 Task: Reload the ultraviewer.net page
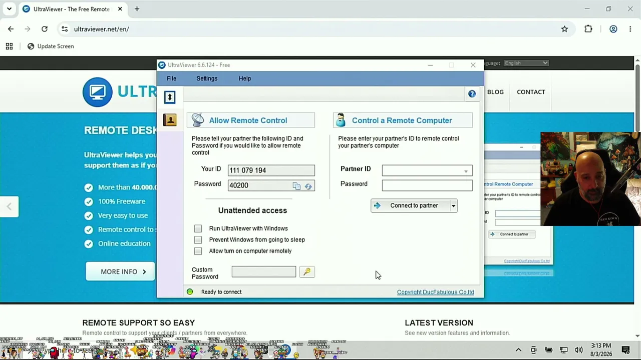(45, 29)
